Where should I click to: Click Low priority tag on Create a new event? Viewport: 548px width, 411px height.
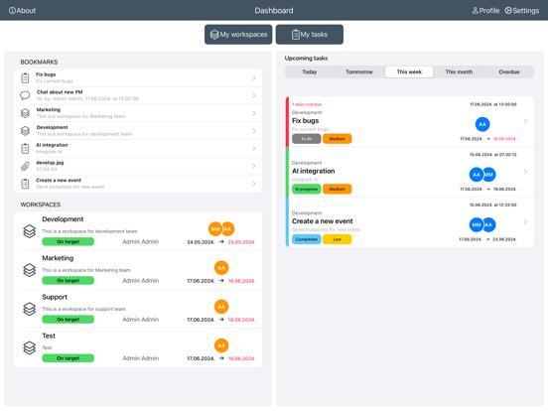(338, 239)
